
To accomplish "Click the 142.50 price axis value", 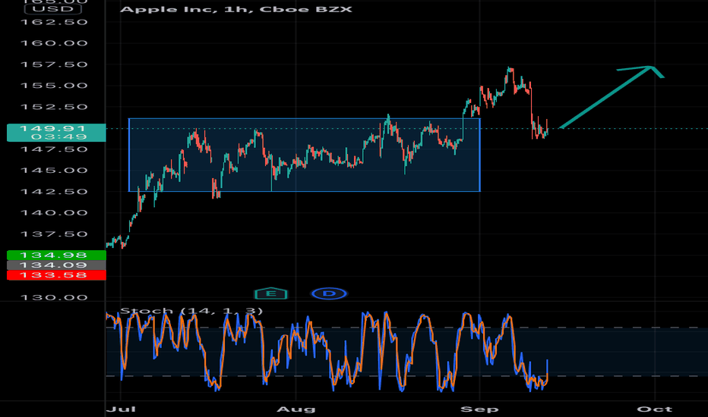I will (x=54, y=192).
